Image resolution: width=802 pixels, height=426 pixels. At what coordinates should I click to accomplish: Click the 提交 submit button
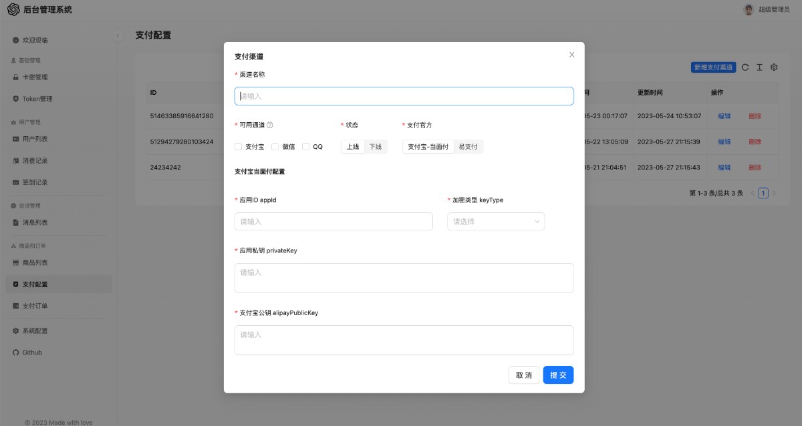(558, 375)
